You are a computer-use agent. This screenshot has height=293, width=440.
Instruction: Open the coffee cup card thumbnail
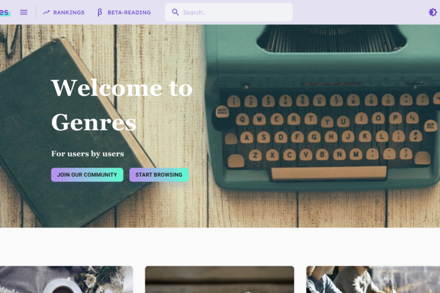coord(66,280)
